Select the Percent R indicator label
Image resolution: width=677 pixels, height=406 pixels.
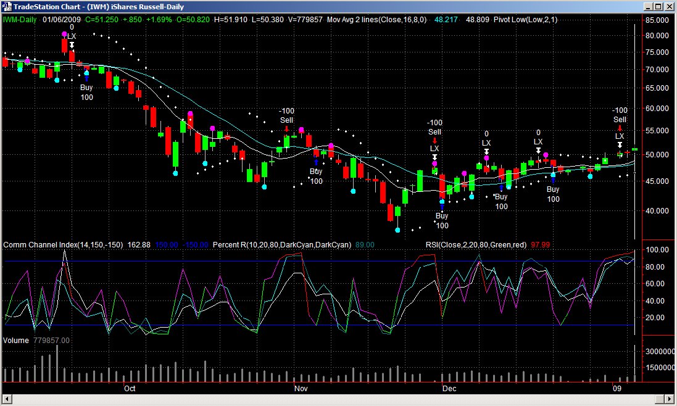[282, 245]
